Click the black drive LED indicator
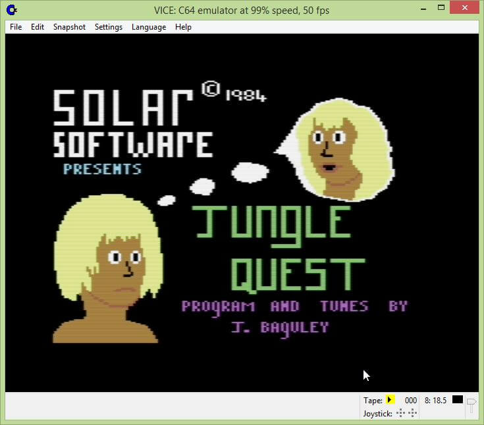This screenshot has height=425, width=484. [458, 400]
